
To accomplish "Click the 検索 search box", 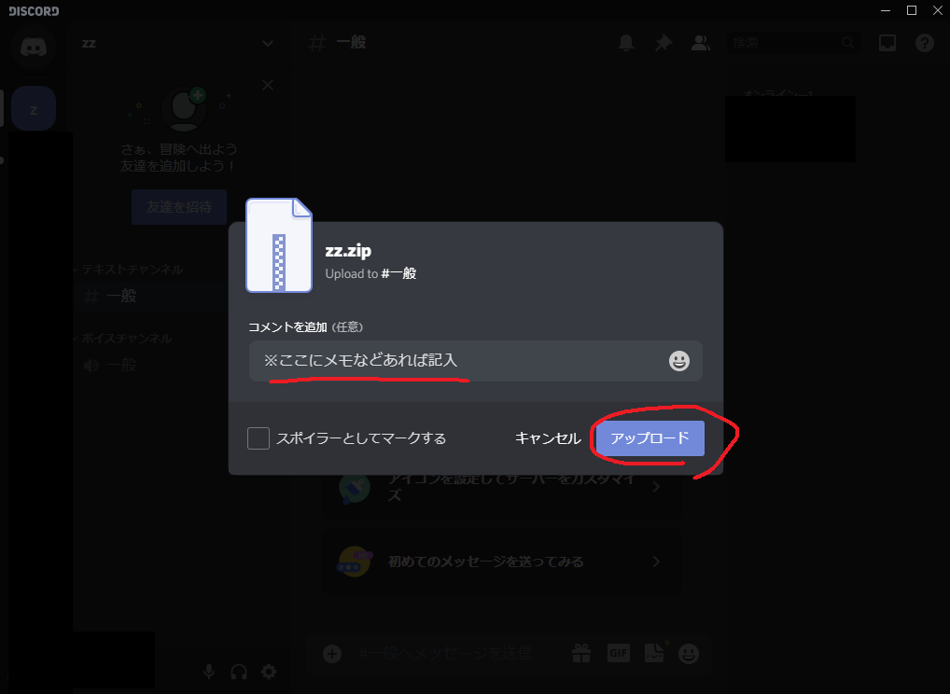I will (793, 43).
